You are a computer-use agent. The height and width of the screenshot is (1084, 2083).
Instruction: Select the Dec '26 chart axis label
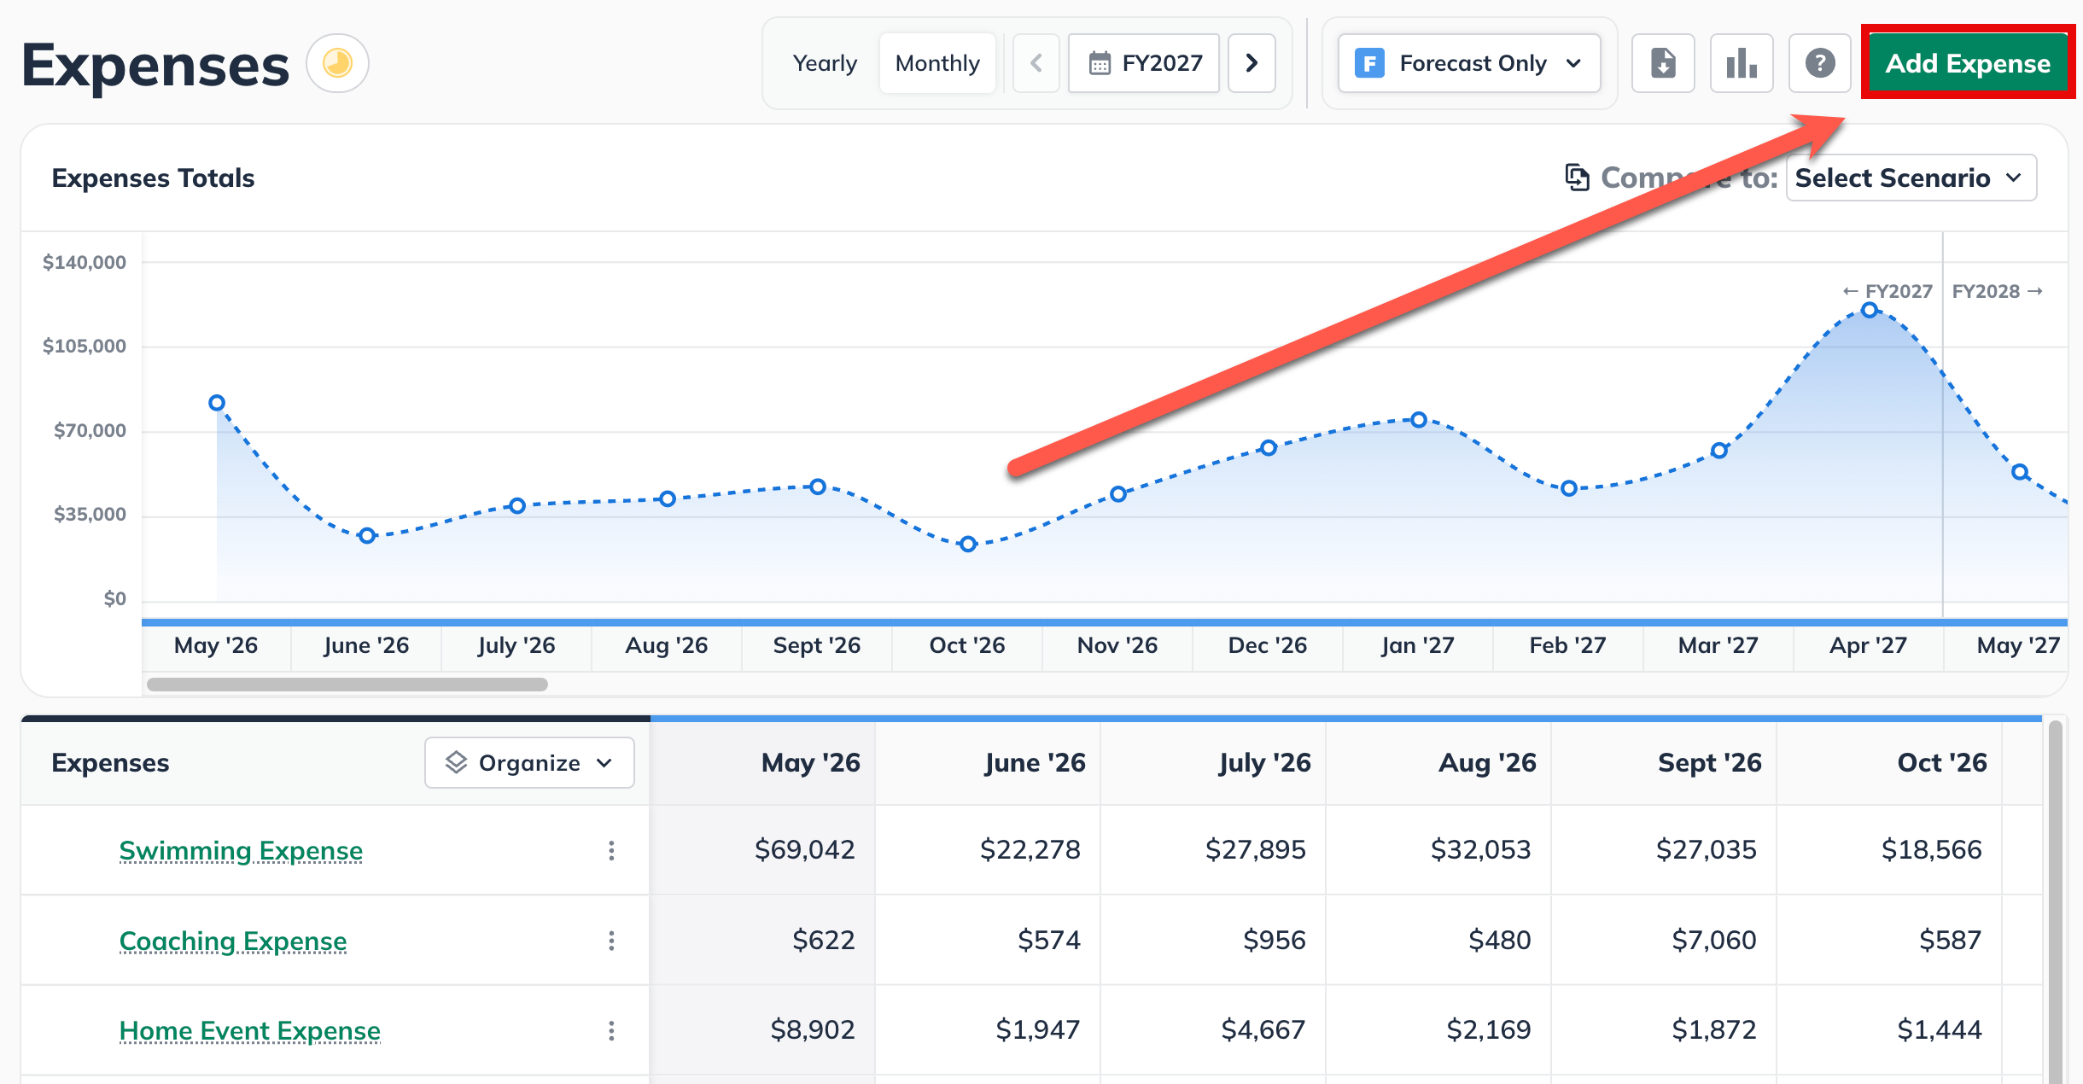click(1268, 645)
